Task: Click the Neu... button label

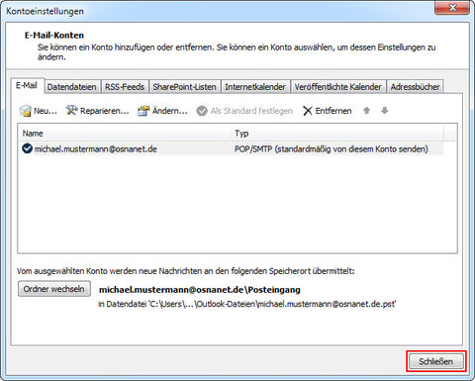Action: (x=46, y=111)
